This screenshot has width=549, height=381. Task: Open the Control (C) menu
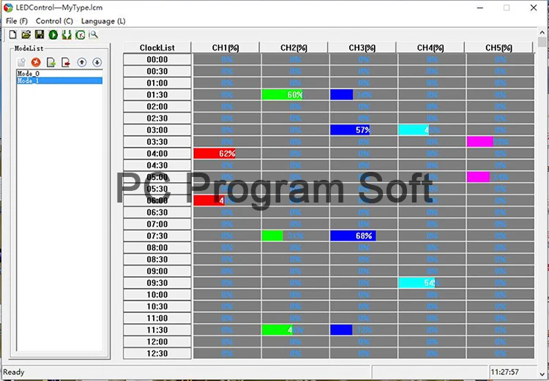54,21
